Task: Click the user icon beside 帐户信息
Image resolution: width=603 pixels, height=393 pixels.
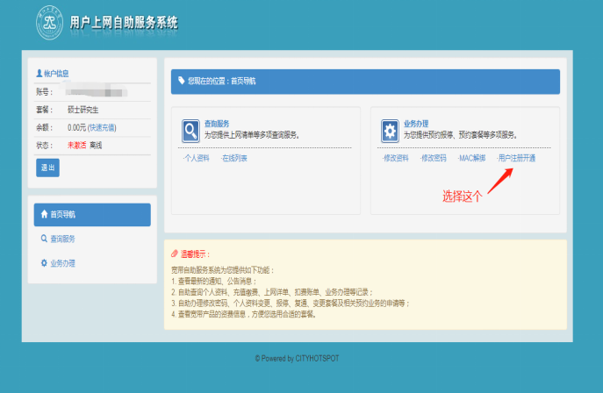Action: [39, 74]
